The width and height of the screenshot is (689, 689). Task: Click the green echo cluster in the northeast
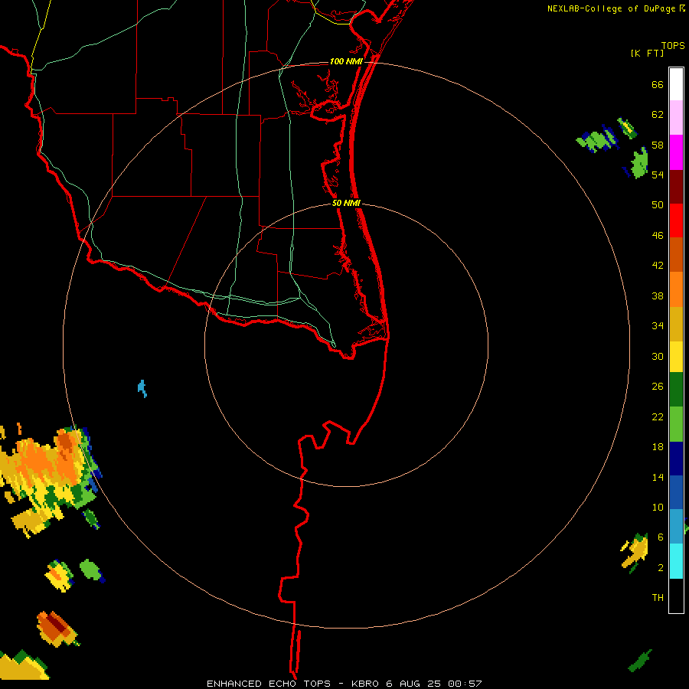tap(598, 139)
